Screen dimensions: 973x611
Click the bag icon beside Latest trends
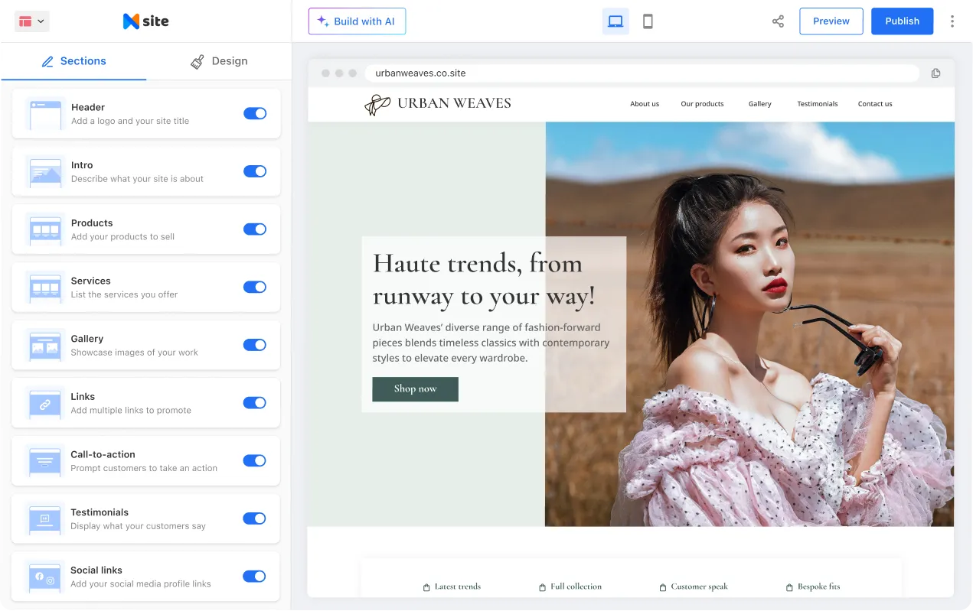point(426,587)
